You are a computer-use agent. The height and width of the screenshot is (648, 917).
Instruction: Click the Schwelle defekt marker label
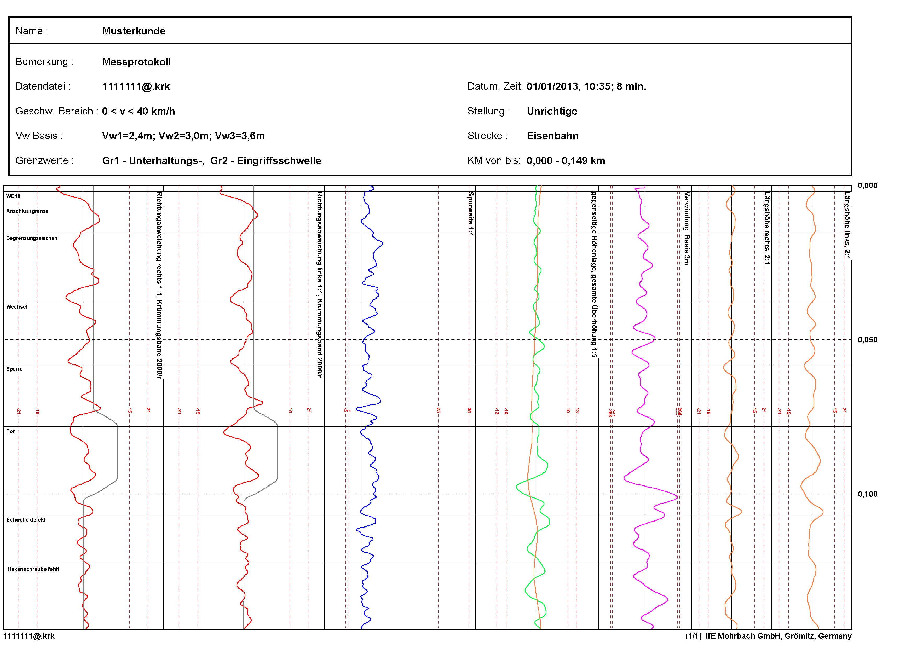[26, 520]
